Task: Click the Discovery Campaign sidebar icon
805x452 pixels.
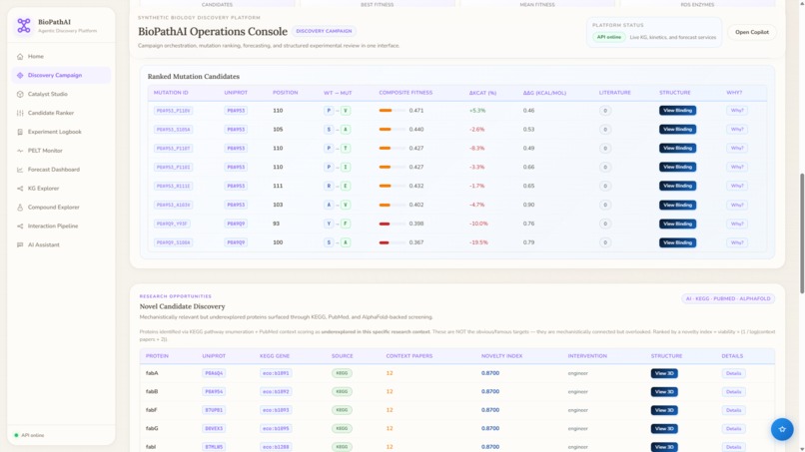Action: [x=20, y=76]
